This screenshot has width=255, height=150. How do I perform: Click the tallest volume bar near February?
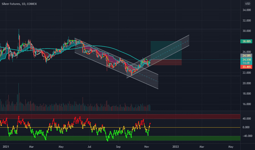(x=19, y=97)
